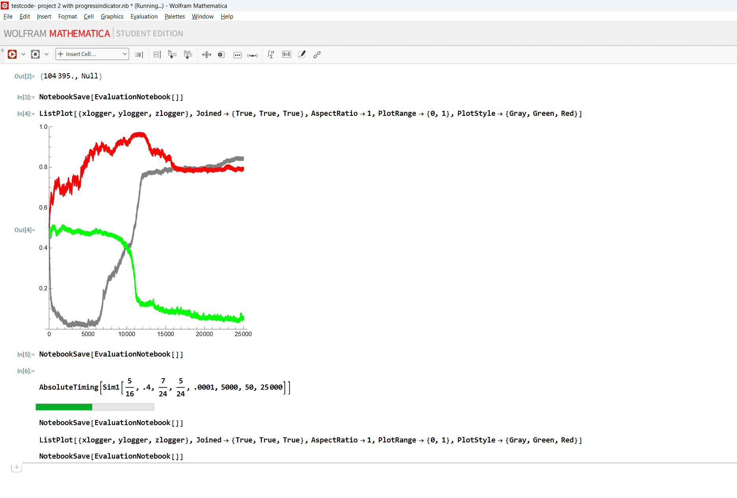Click the ellipsis box toolbar icon
The image size is (737, 498).
pyautogui.click(x=237, y=55)
